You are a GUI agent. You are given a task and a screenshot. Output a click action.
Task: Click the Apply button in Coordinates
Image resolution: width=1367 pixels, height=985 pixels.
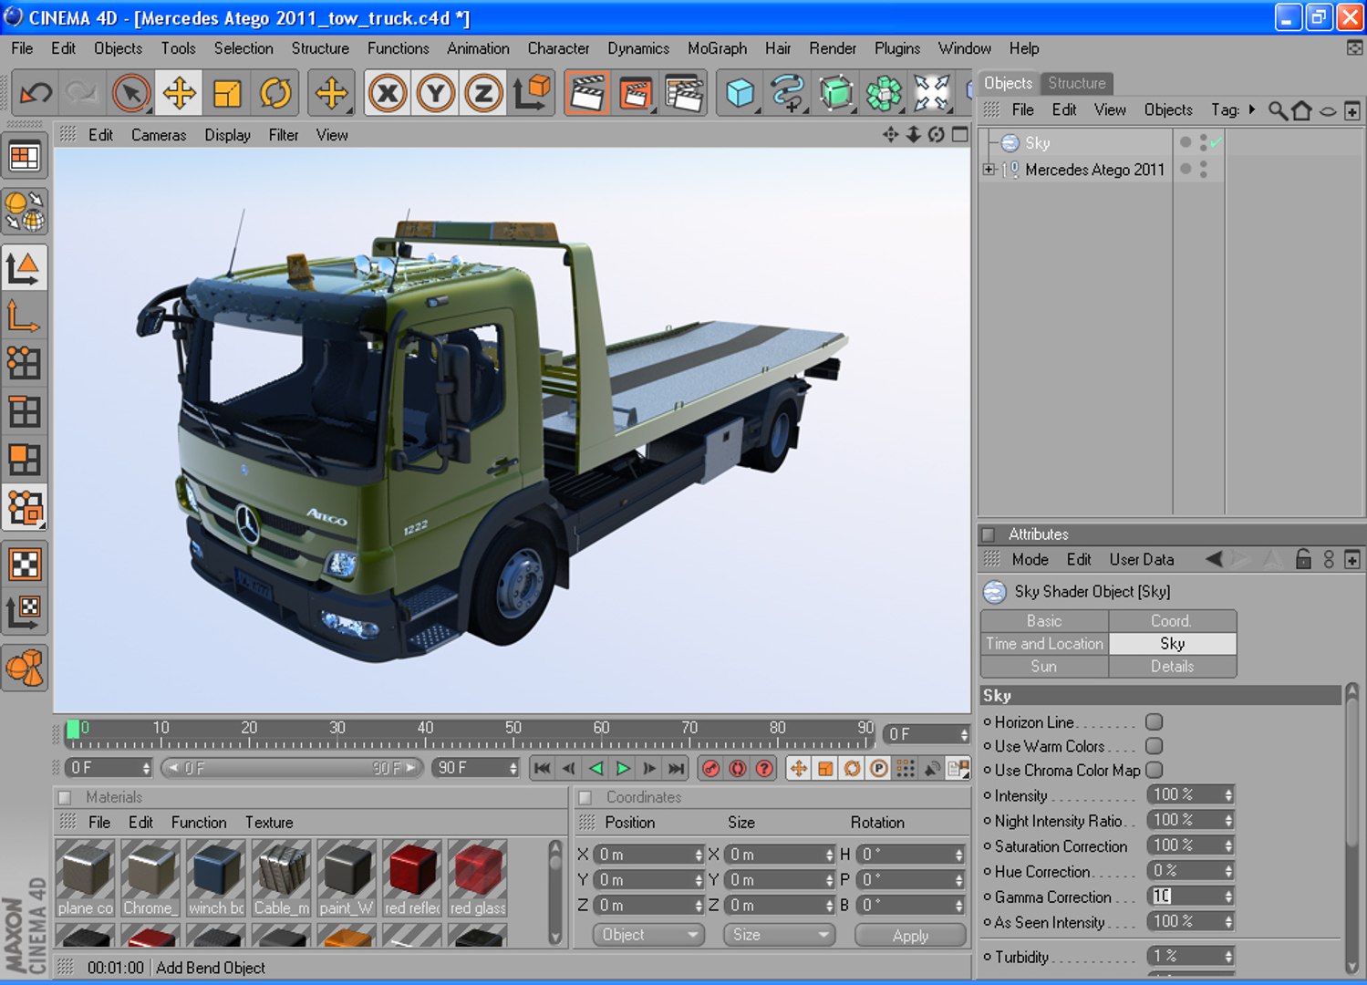[910, 935]
